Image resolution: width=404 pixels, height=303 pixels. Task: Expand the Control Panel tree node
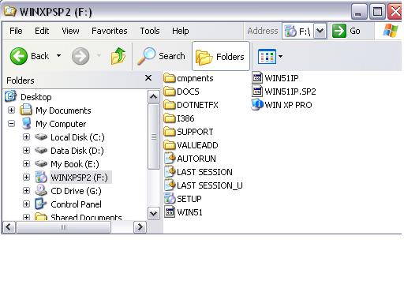coord(26,204)
